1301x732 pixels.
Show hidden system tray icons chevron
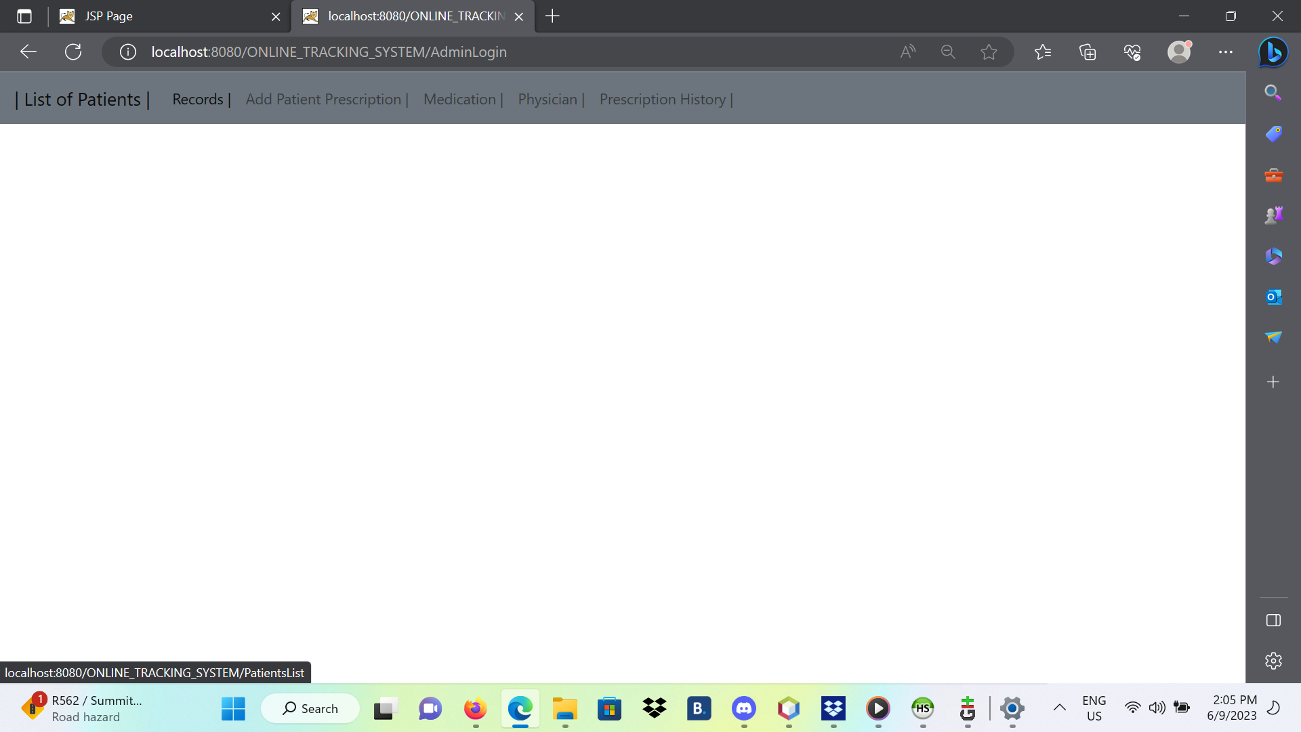coord(1060,708)
